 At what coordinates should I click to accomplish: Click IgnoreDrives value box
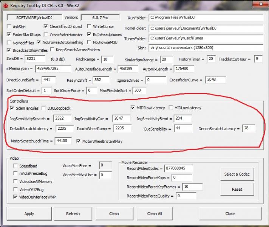click(156, 80)
